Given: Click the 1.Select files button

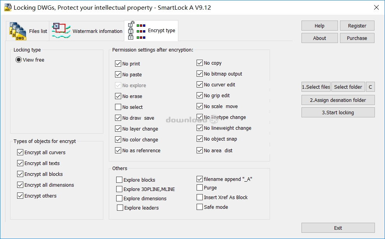Looking at the screenshot, I should point(316,87).
